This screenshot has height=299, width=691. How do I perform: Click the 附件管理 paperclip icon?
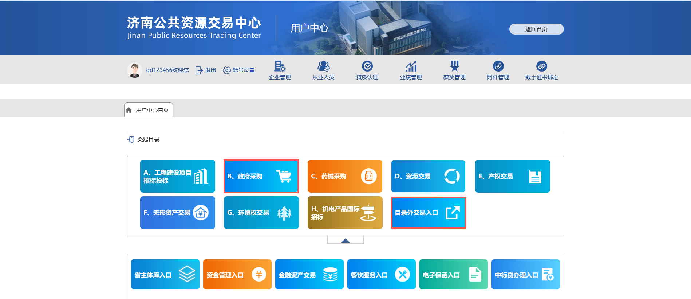tap(498, 66)
